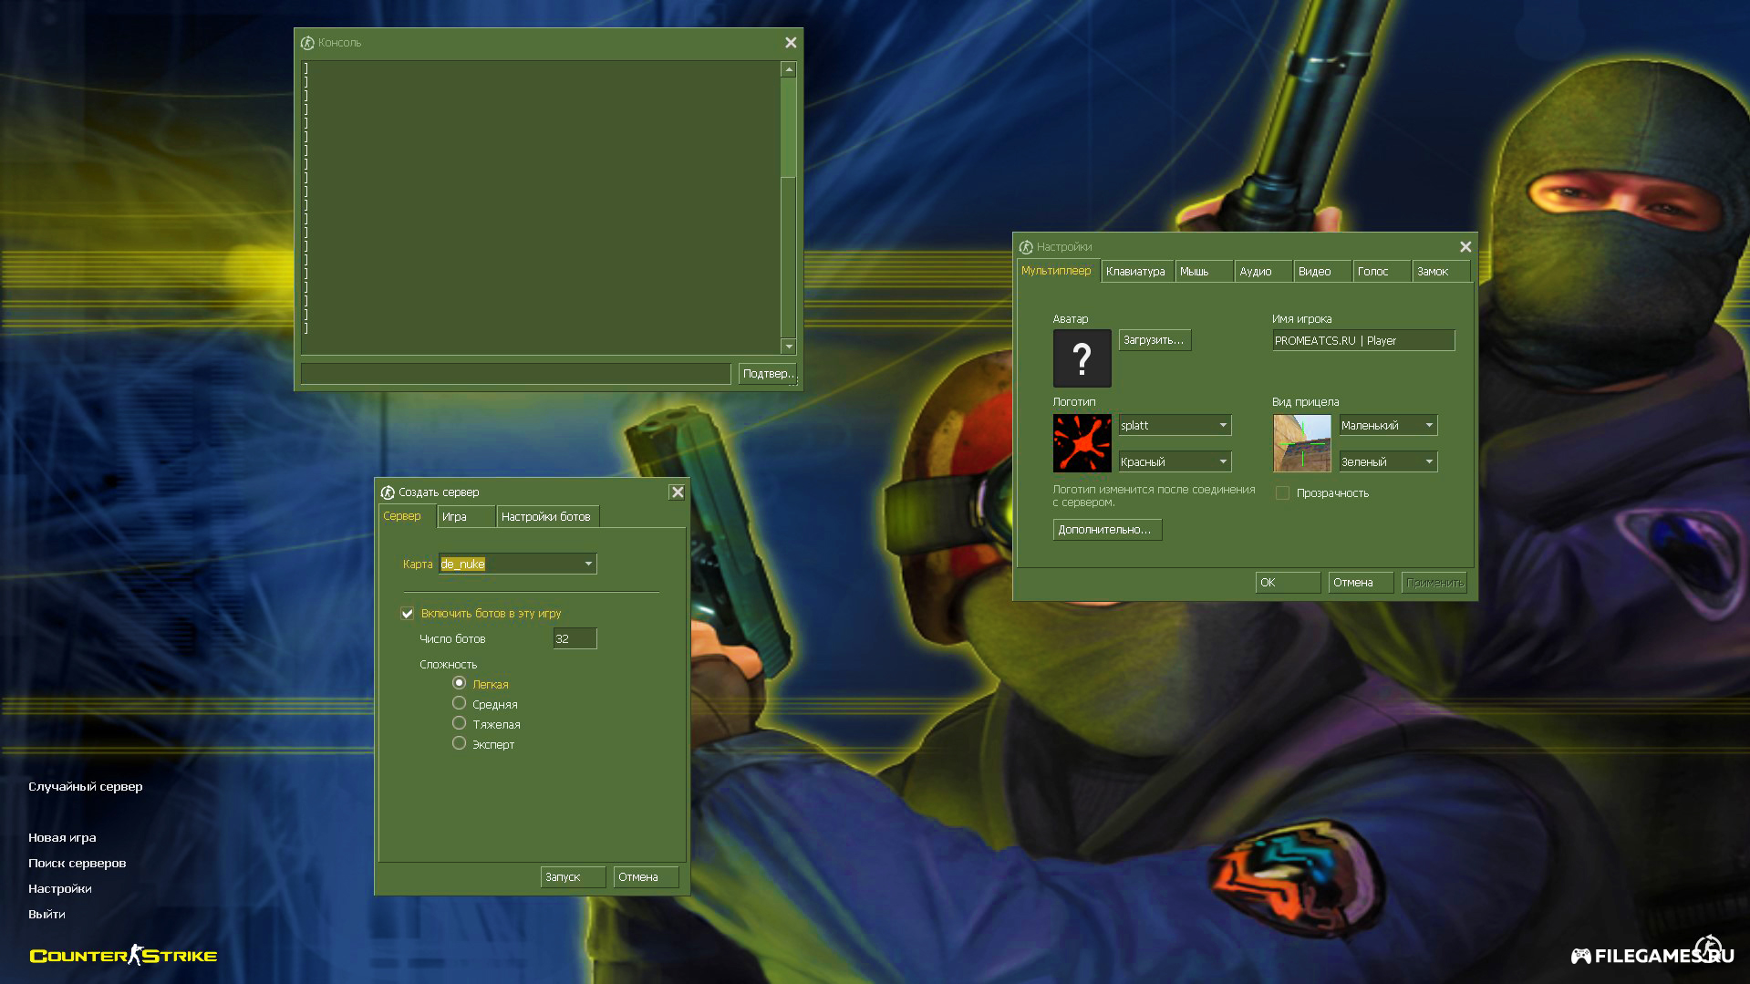Click the console scrollbar thumb
This screenshot has width=1750, height=984.
pyautogui.click(x=789, y=128)
